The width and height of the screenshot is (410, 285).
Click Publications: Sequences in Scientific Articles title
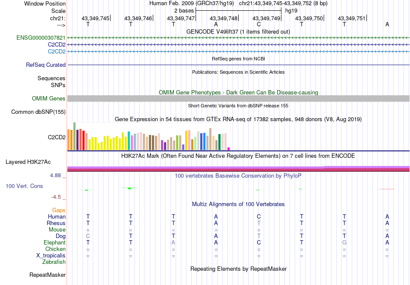tap(238, 72)
